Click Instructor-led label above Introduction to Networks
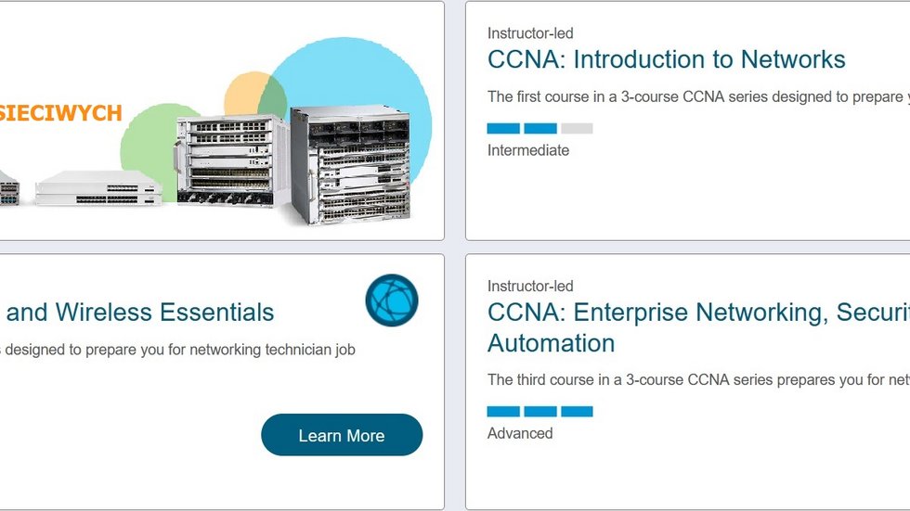 [530, 33]
